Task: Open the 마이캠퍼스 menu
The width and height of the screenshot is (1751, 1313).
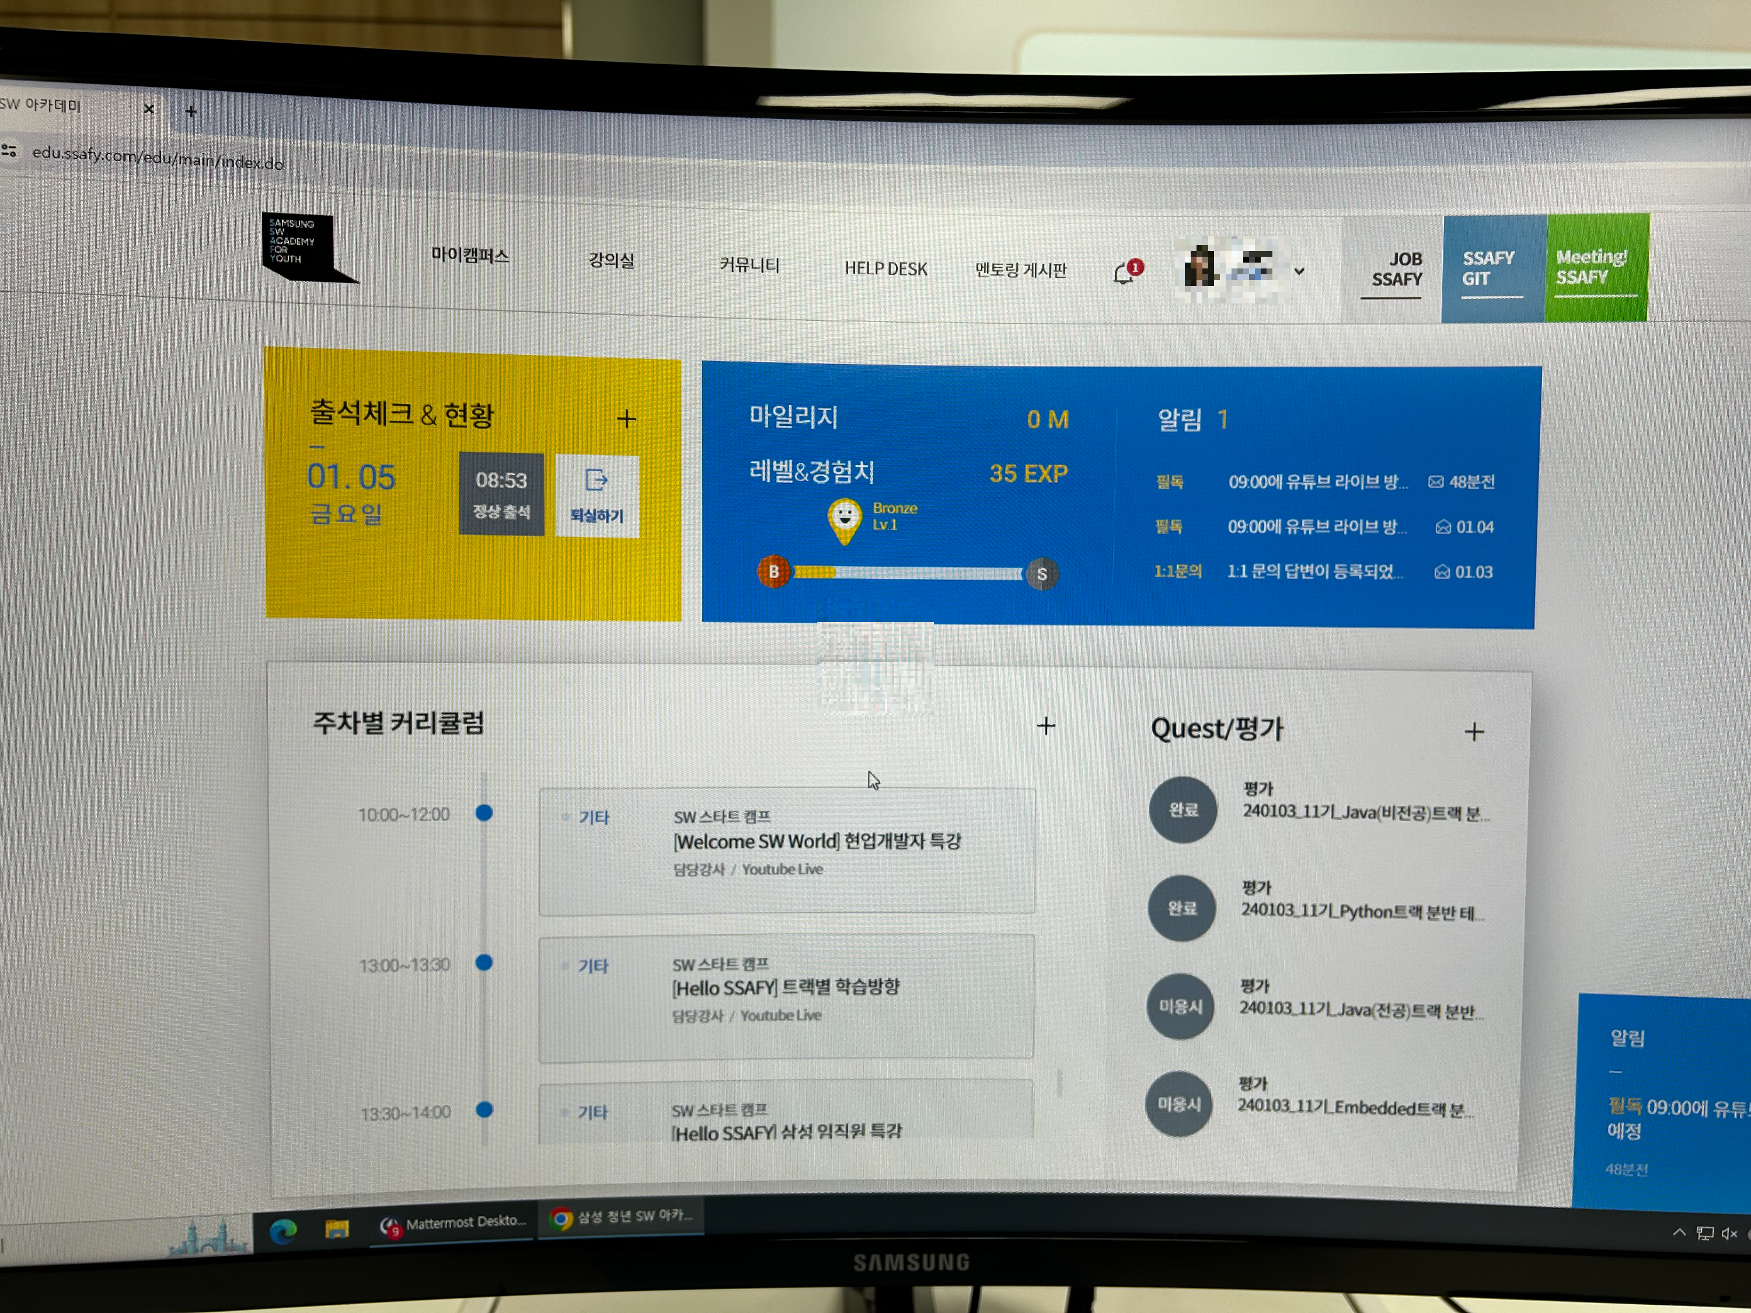Action: coord(469,255)
